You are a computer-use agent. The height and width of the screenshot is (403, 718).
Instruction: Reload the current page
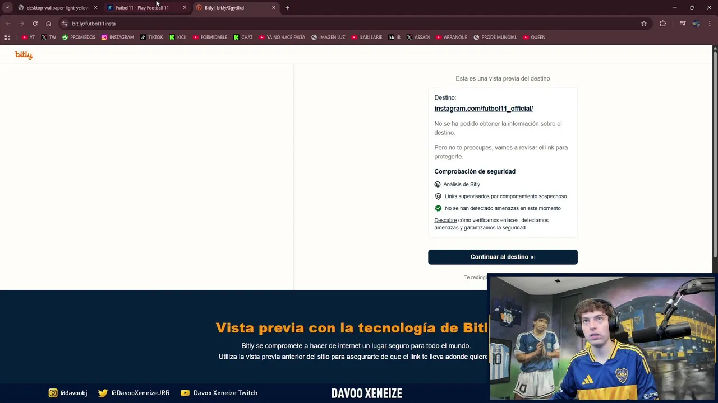pos(35,24)
